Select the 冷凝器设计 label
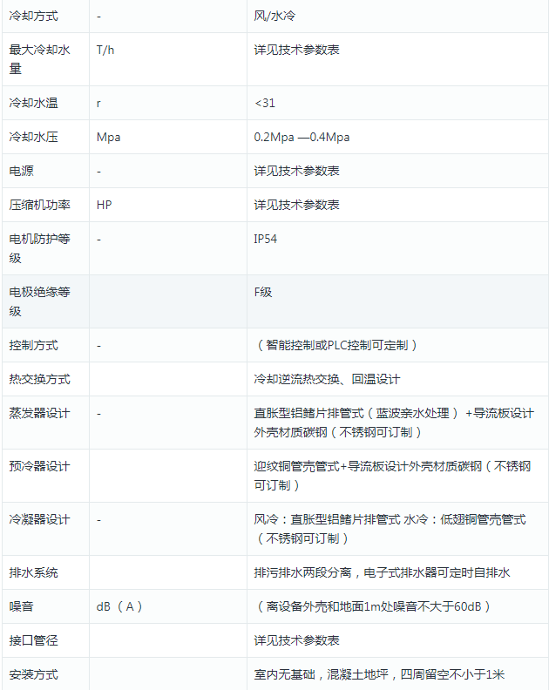 [39, 520]
